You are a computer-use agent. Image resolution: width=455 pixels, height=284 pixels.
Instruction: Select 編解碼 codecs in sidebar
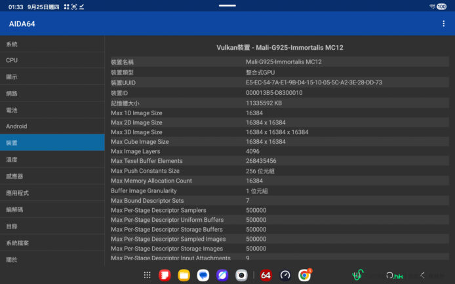52,209
